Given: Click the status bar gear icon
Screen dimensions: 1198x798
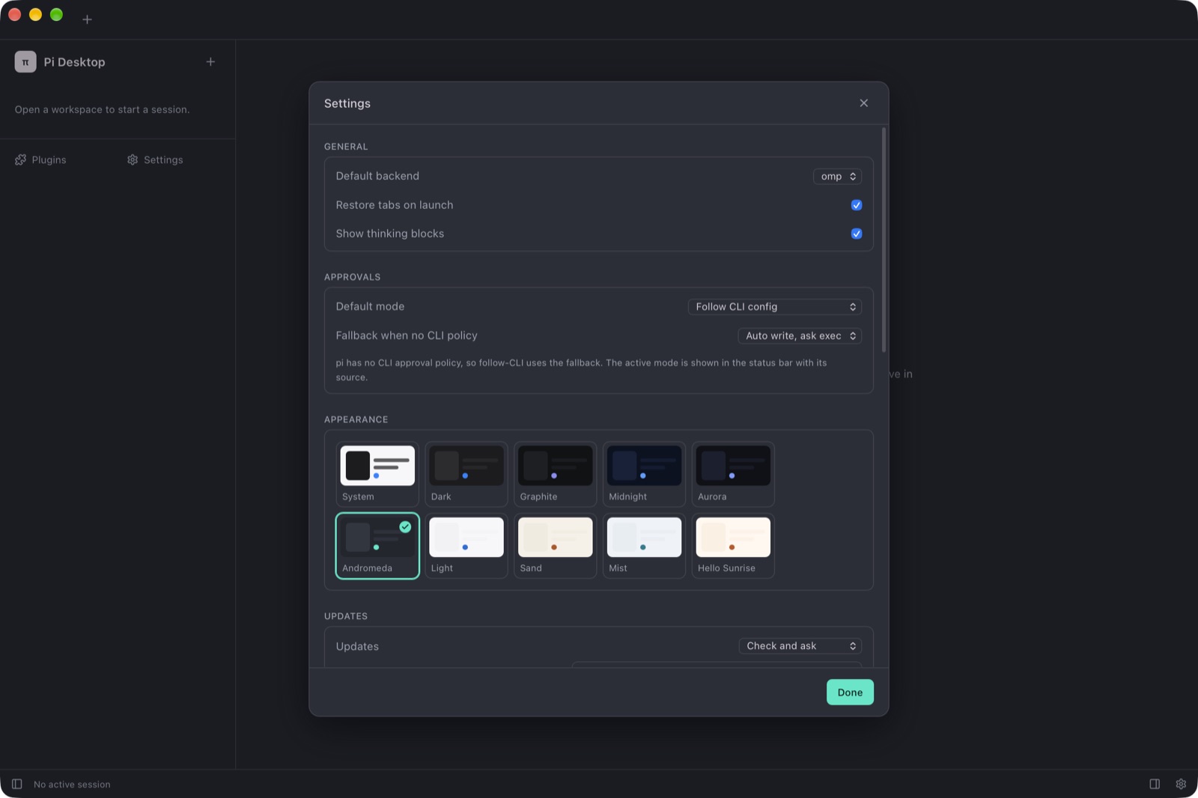Looking at the screenshot, I should (1181, 784).
